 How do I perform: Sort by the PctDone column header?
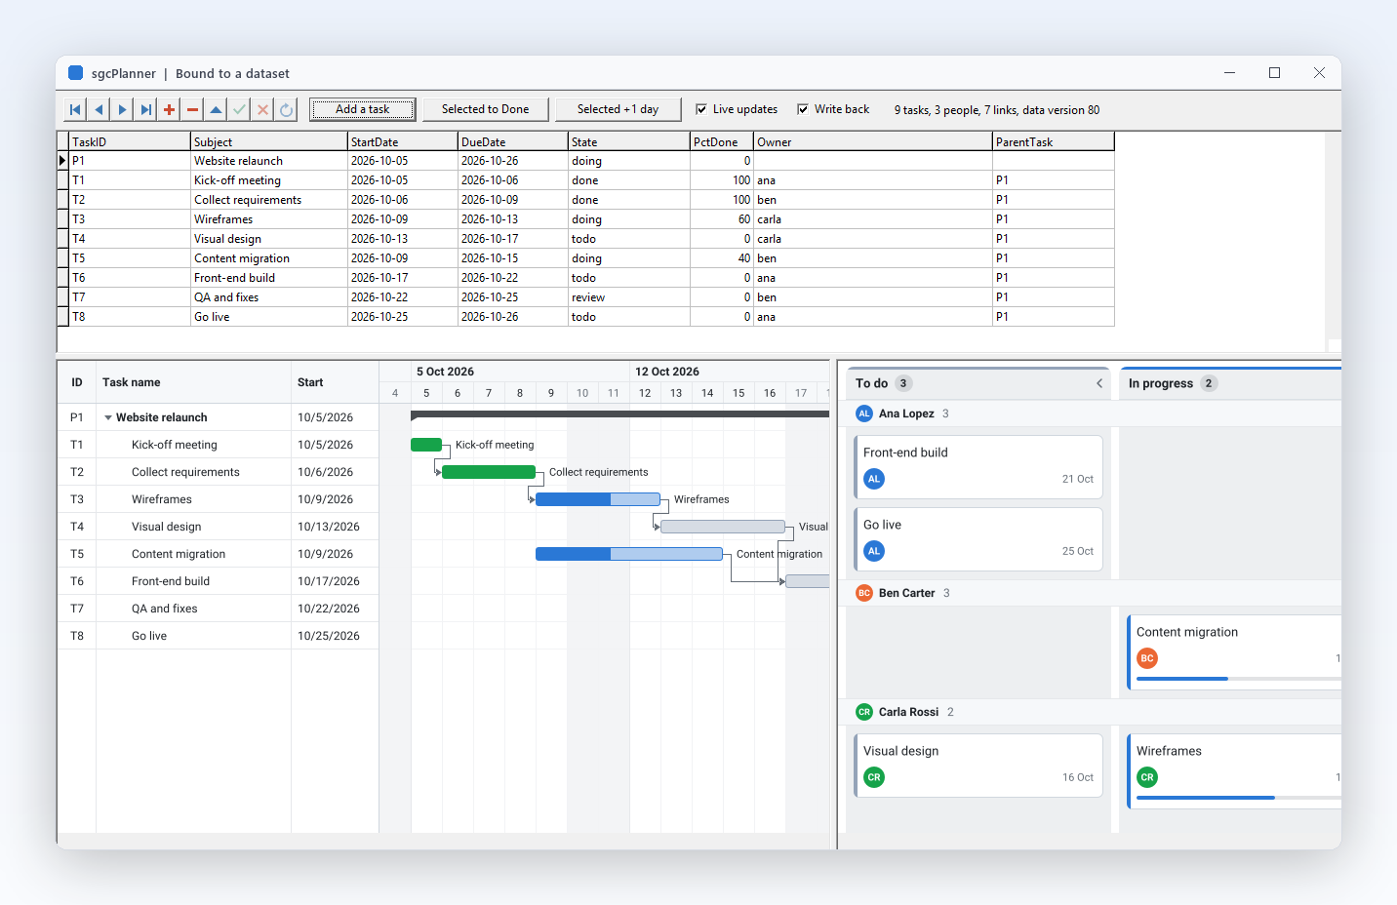[721, 141]
